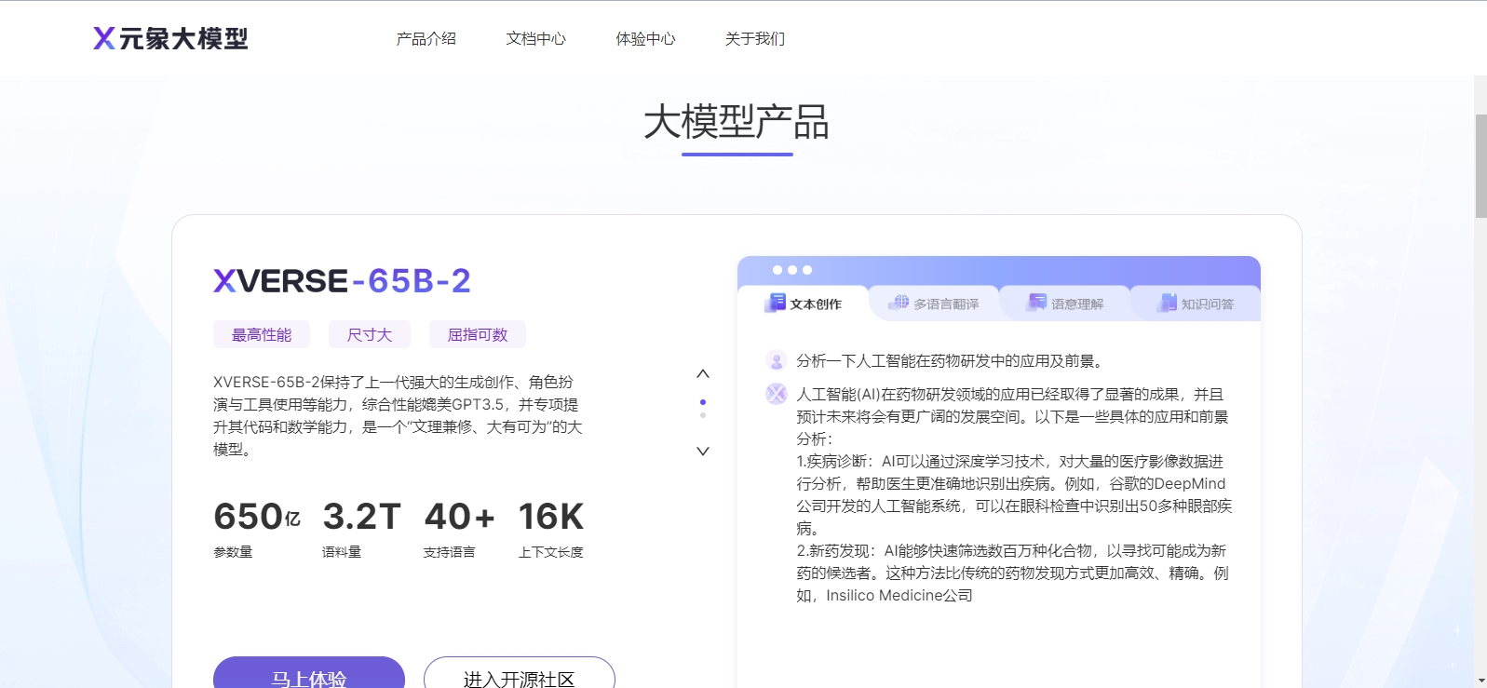The height and width of the screenshot is (688, 1487).
Task: Open 关于我们 in the navigation bar
Action: click(x=755, y=39)
